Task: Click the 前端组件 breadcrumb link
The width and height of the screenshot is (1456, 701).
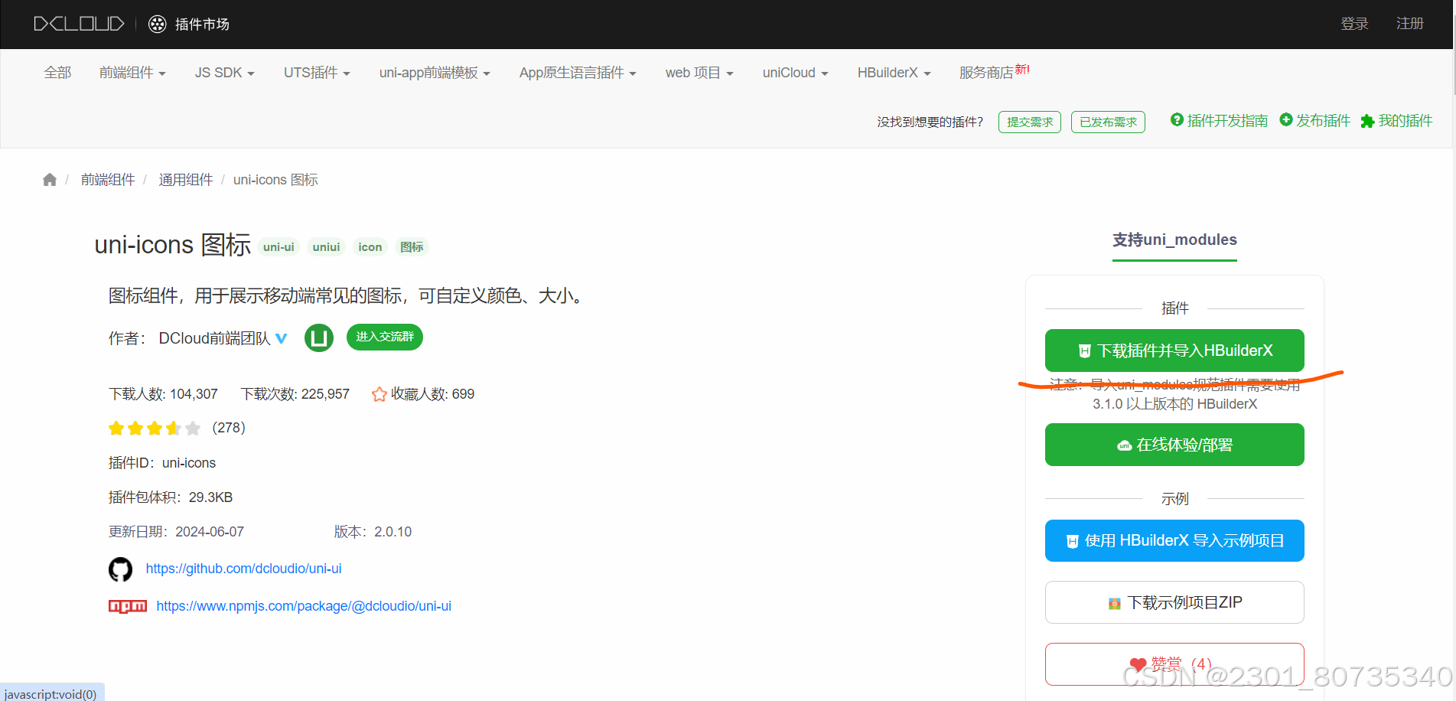Action: pyautogui.click(x=108, y=180)
